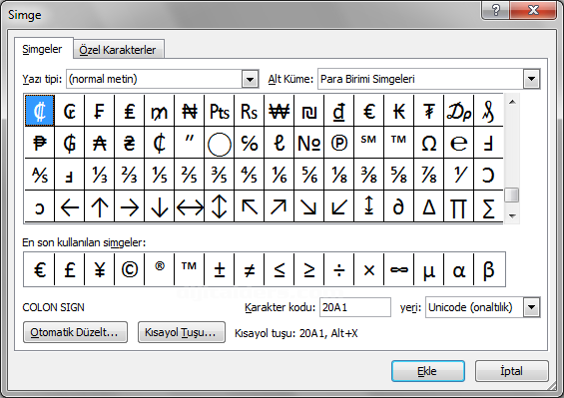The image size is (564, 398).
Task: Select the Dong sign symbol
Action: coord(338,111)
